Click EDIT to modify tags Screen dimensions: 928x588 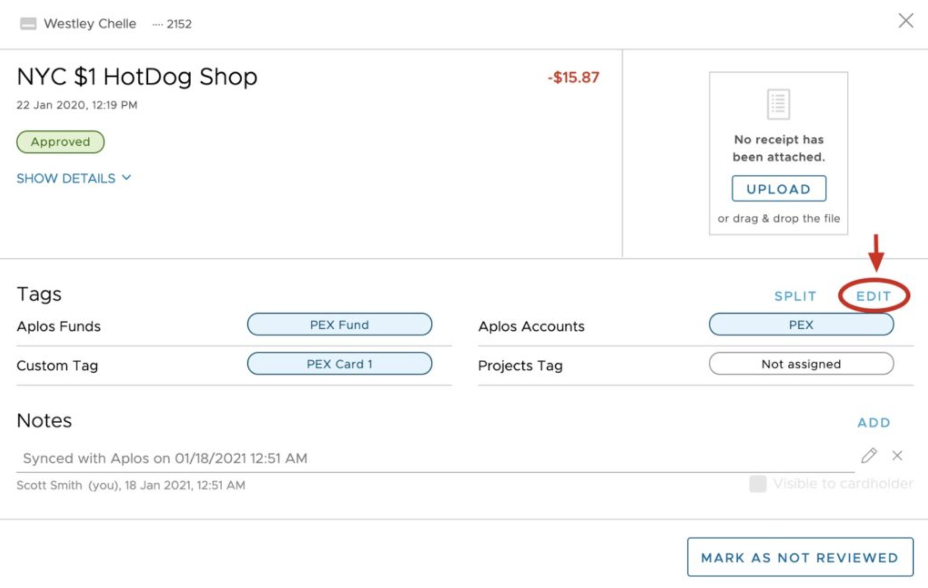[x=873, y=296]
